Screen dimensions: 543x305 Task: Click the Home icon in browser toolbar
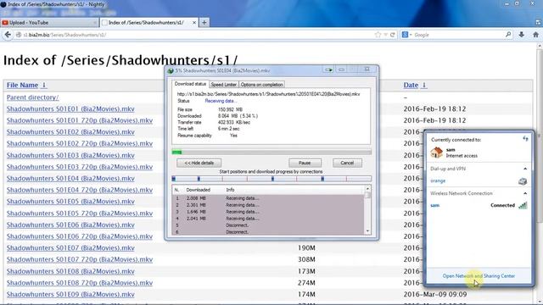(535, 35)
